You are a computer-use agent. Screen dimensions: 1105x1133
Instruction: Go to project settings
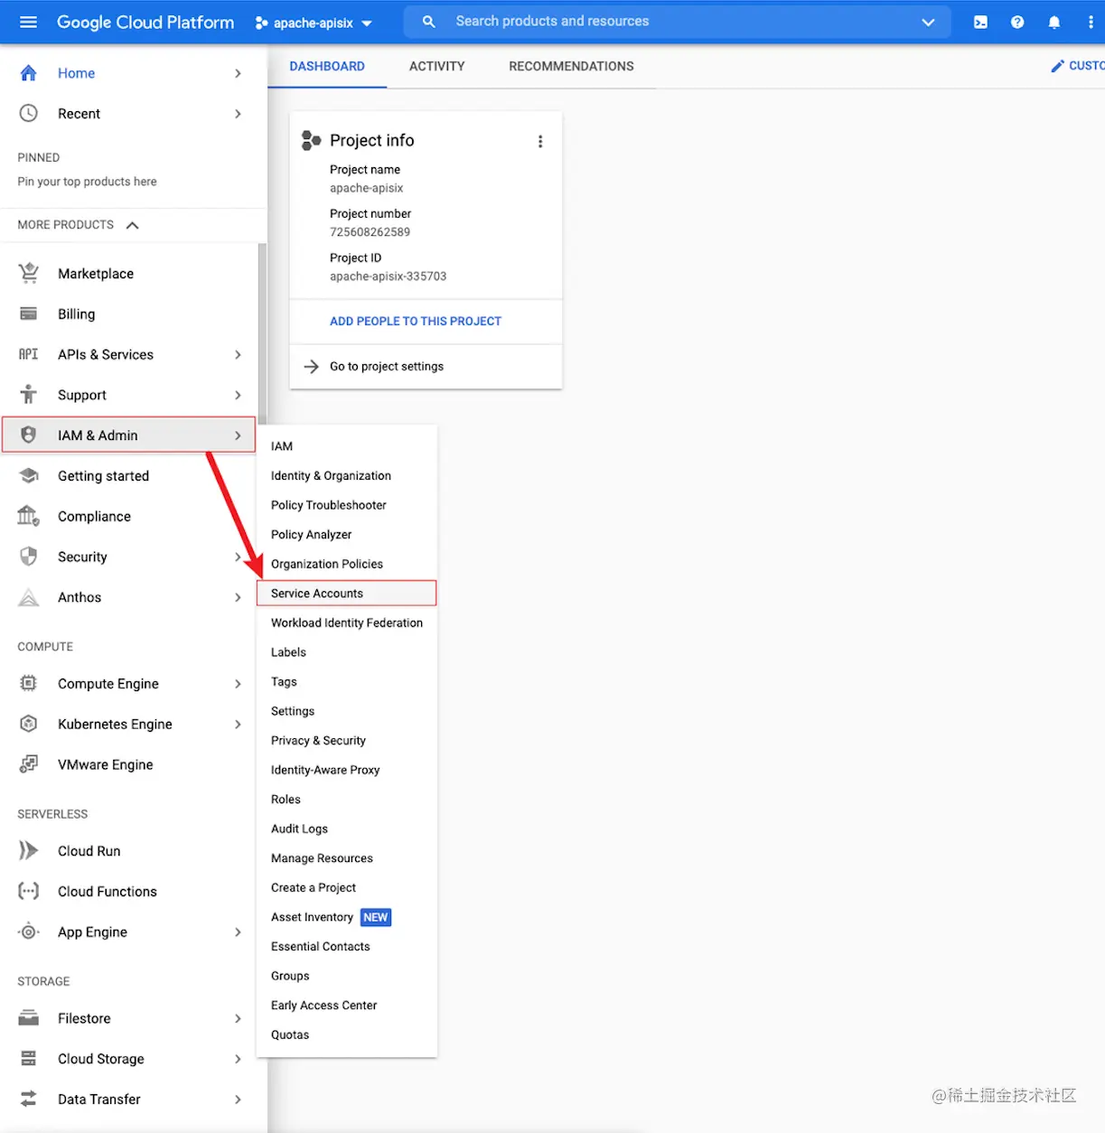point(426,367)
